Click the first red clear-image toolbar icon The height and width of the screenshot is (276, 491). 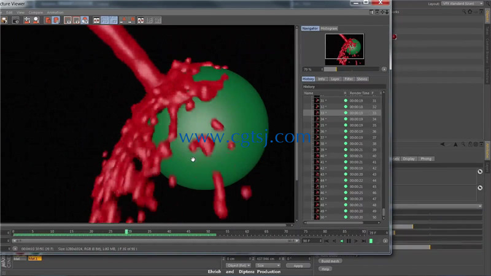(48, 20)
